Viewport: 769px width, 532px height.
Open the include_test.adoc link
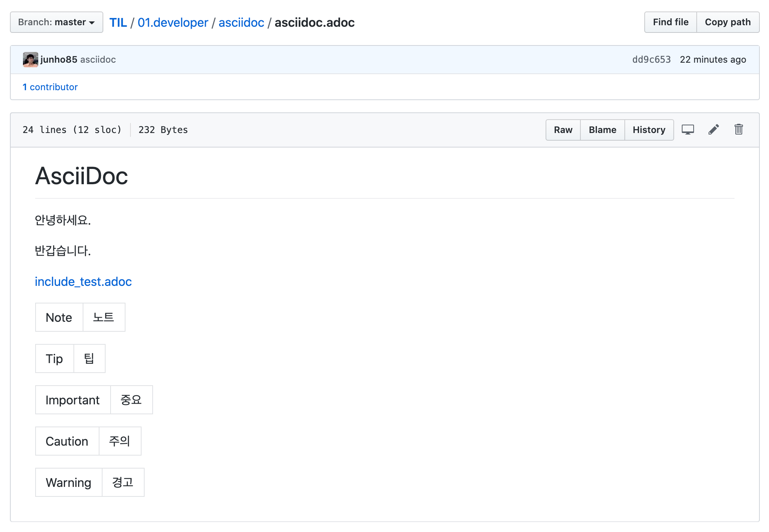[x=83, y=282]
